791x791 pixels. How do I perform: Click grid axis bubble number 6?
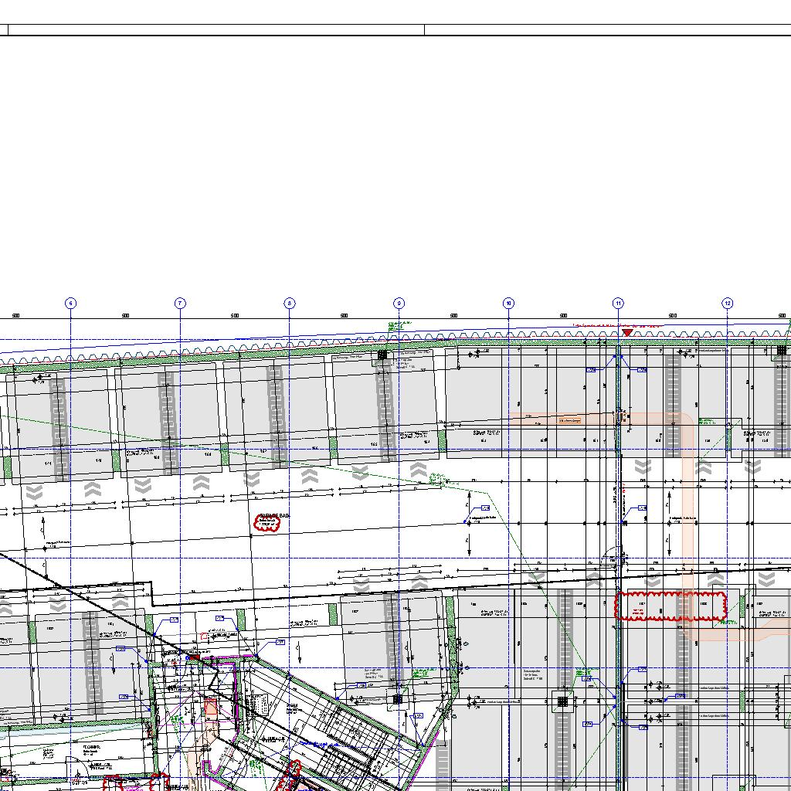[x=70, y=304]
